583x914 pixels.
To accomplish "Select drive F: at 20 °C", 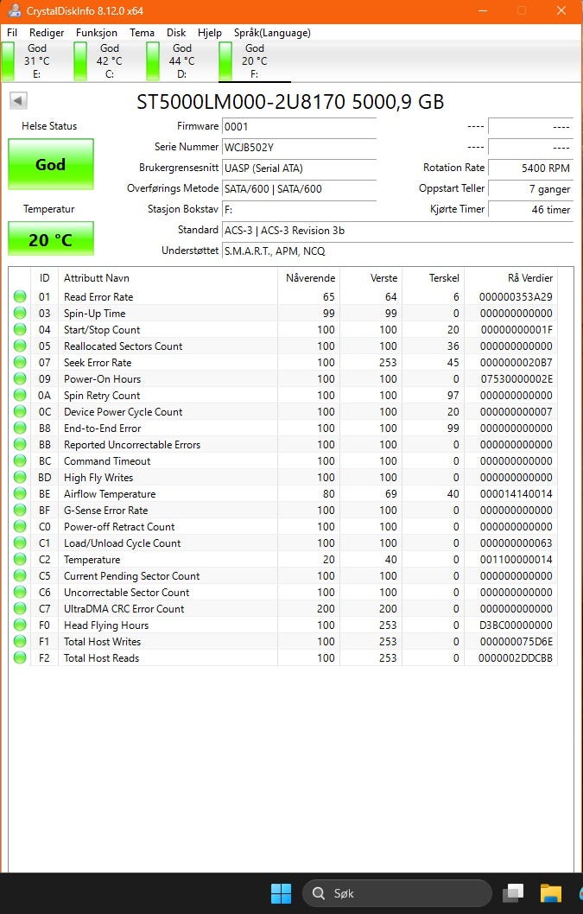I will [254, 61].
